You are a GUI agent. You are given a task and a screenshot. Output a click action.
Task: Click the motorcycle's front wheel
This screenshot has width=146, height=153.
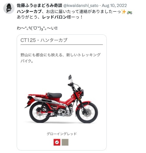click(x=87, y=113)
